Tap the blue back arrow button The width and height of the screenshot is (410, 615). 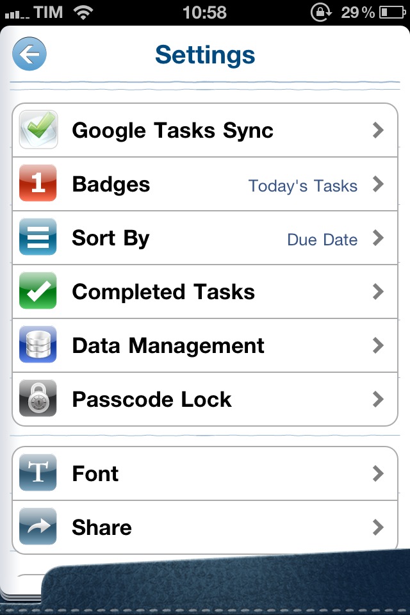(29, 54)
